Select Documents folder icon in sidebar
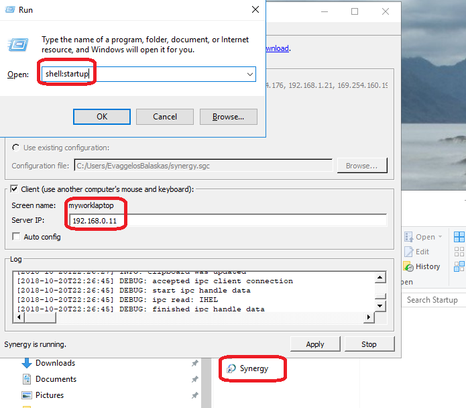The height and width of the screenshot is (408, 466). (x=27, y=379)
